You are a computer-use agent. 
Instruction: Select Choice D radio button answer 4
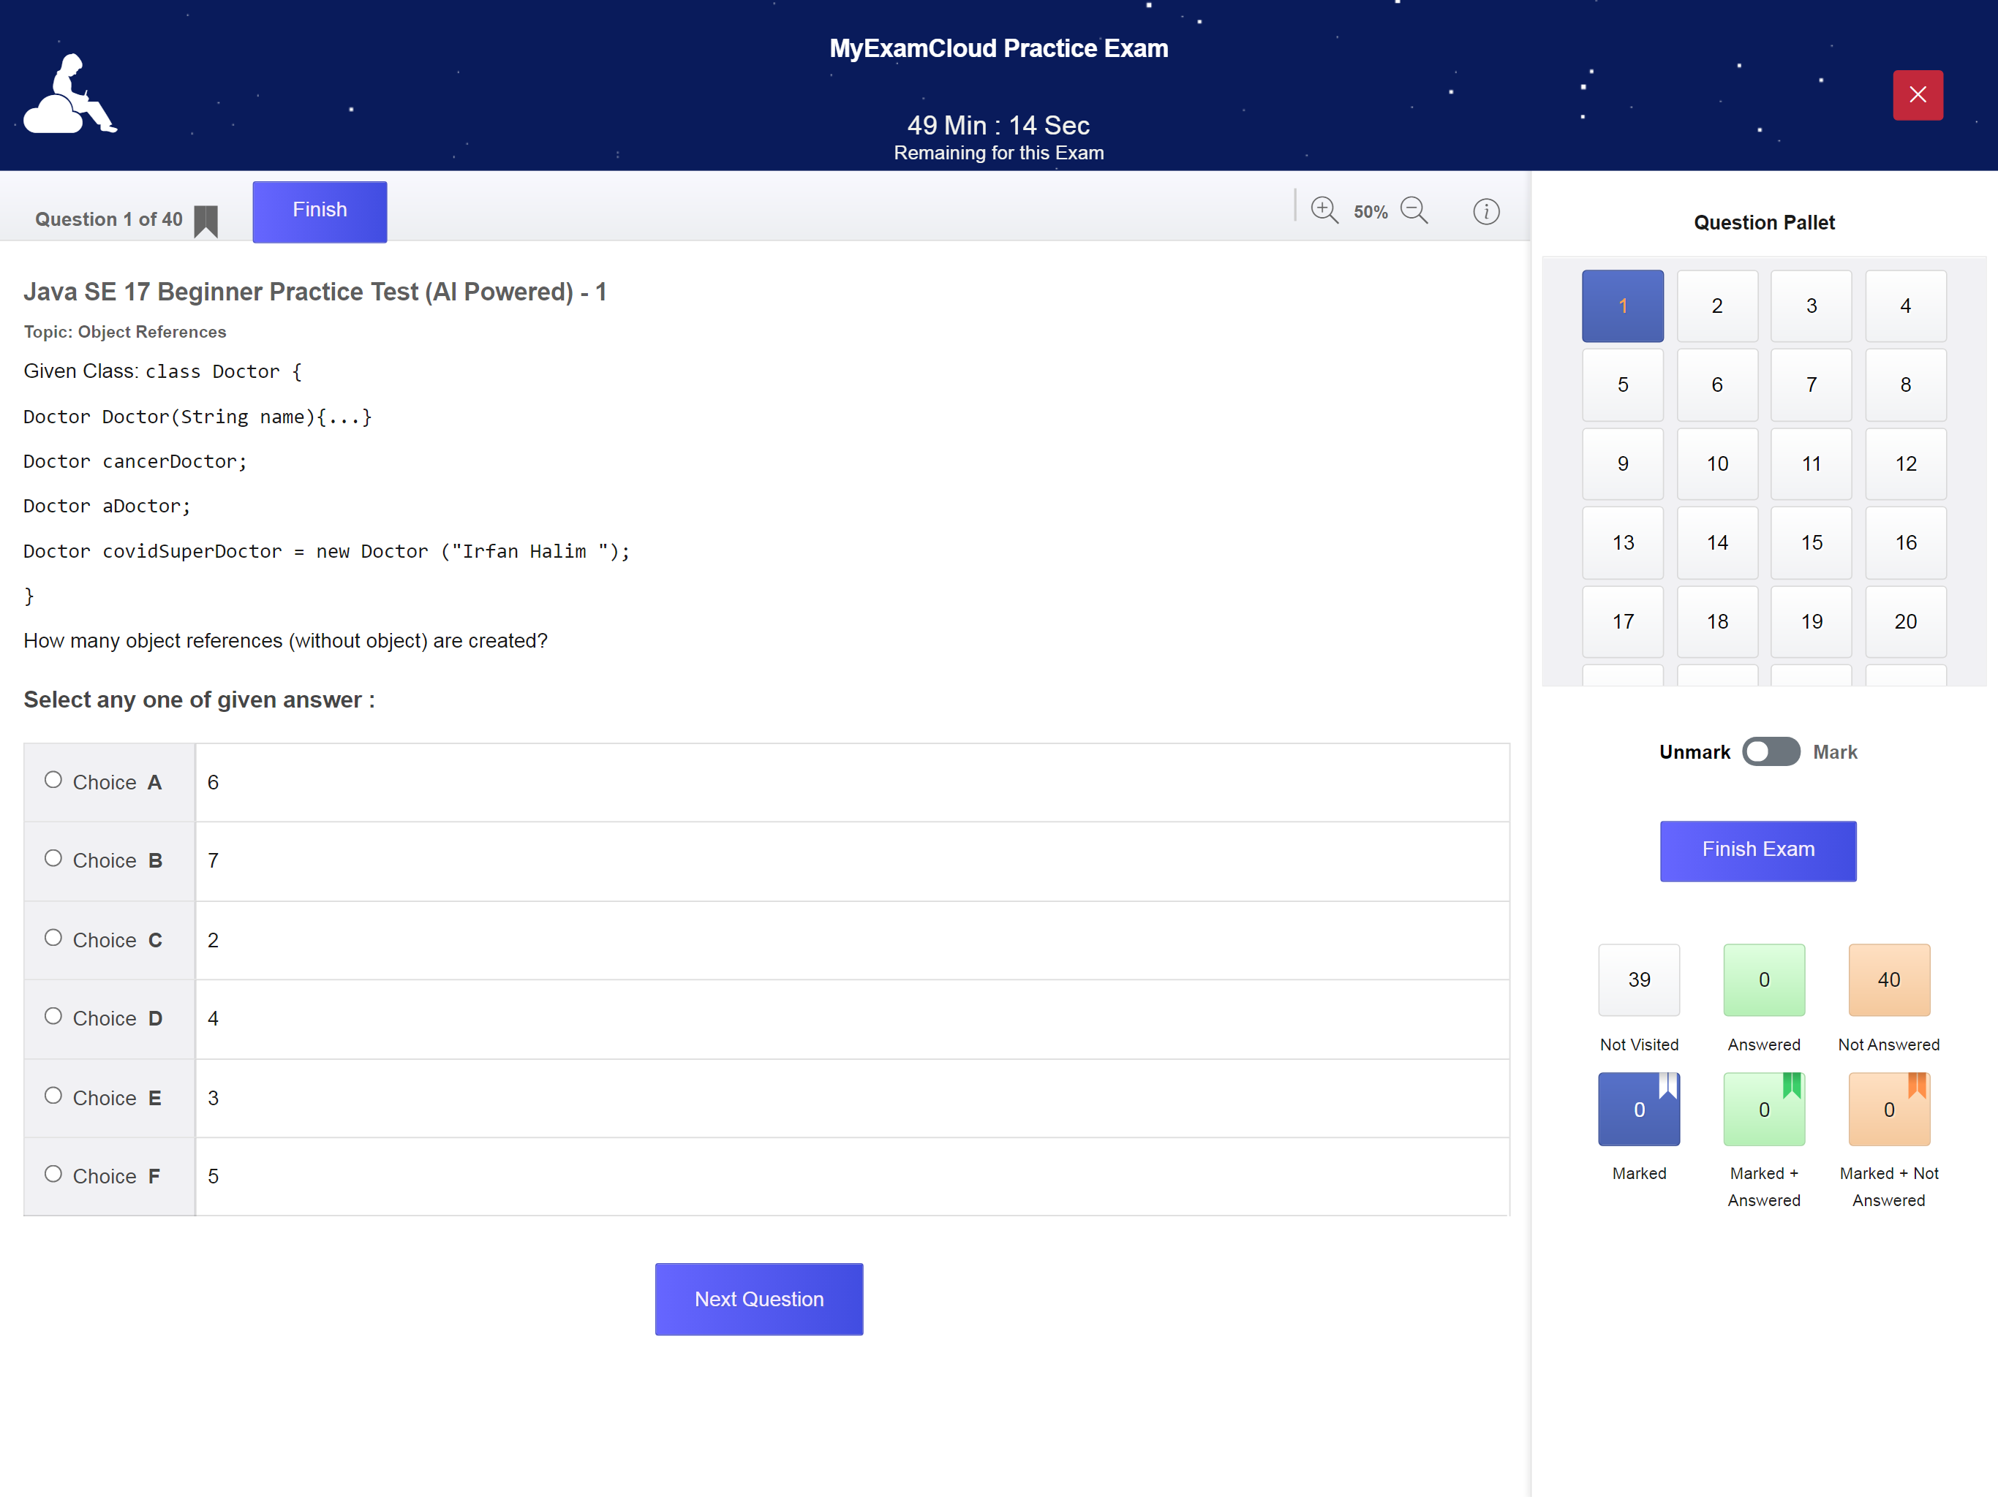(53, 1017)
